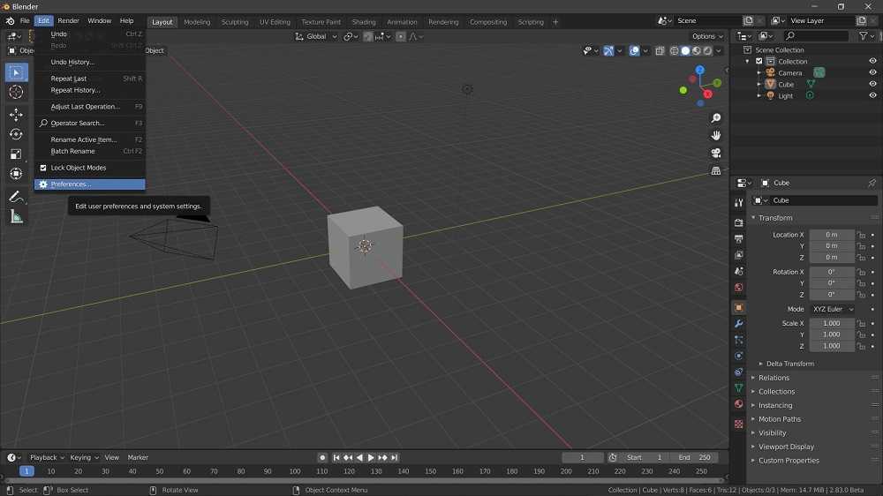Image resolution: width=883 pixels, height=496 pixels.
Task: Open the Texture properties checker icon
Action: (x=738, y=424)
